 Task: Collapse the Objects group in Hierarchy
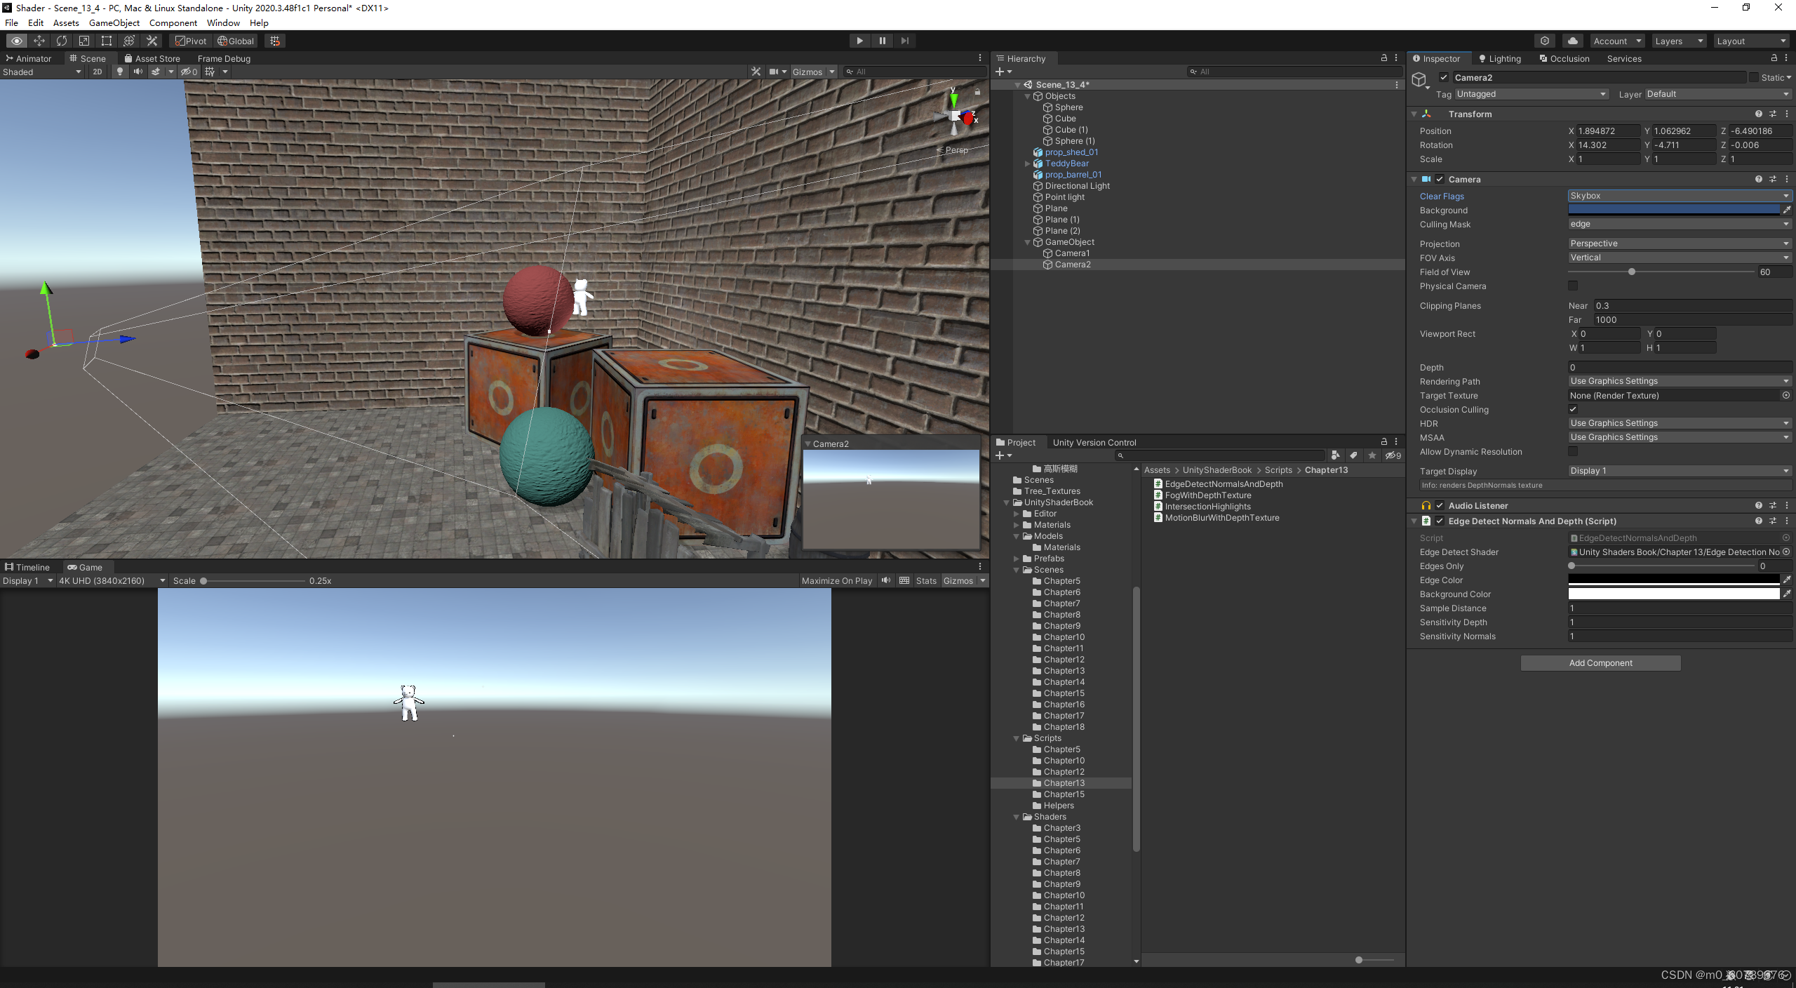click(x=1027, y=96)
